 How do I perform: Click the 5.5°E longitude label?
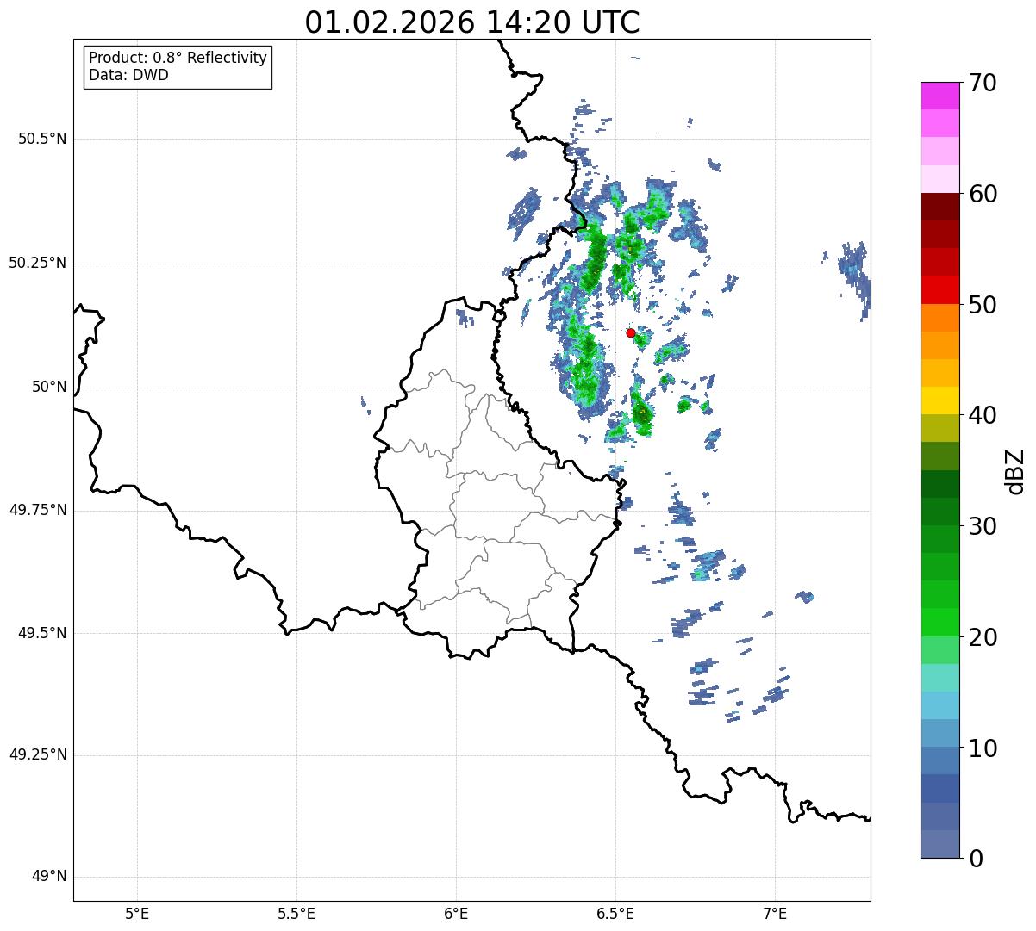(296, 913)
